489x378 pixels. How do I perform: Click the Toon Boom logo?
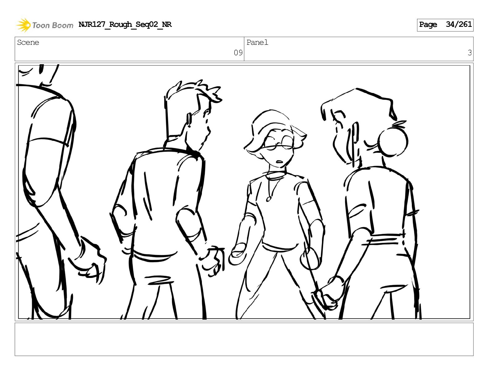45,25
